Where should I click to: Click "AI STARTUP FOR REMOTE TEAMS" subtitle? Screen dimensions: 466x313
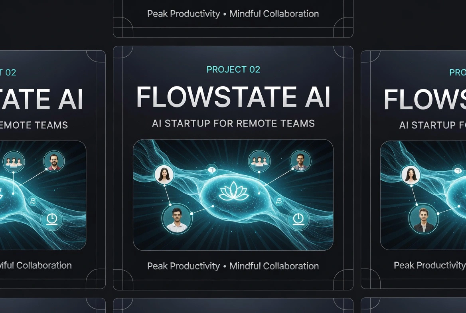[x=233, y=123]
